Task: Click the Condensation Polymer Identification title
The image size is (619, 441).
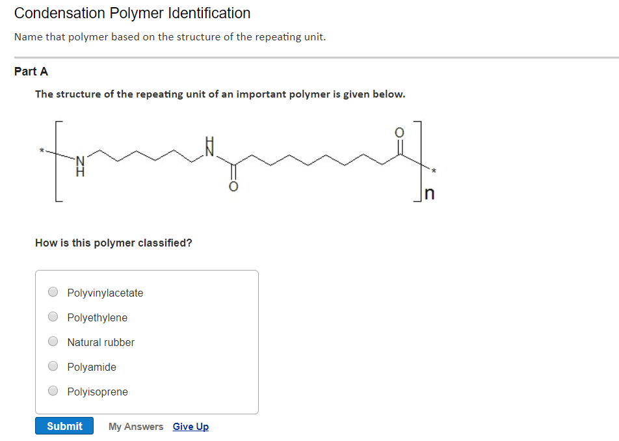Action: click(x=132, y=13)
